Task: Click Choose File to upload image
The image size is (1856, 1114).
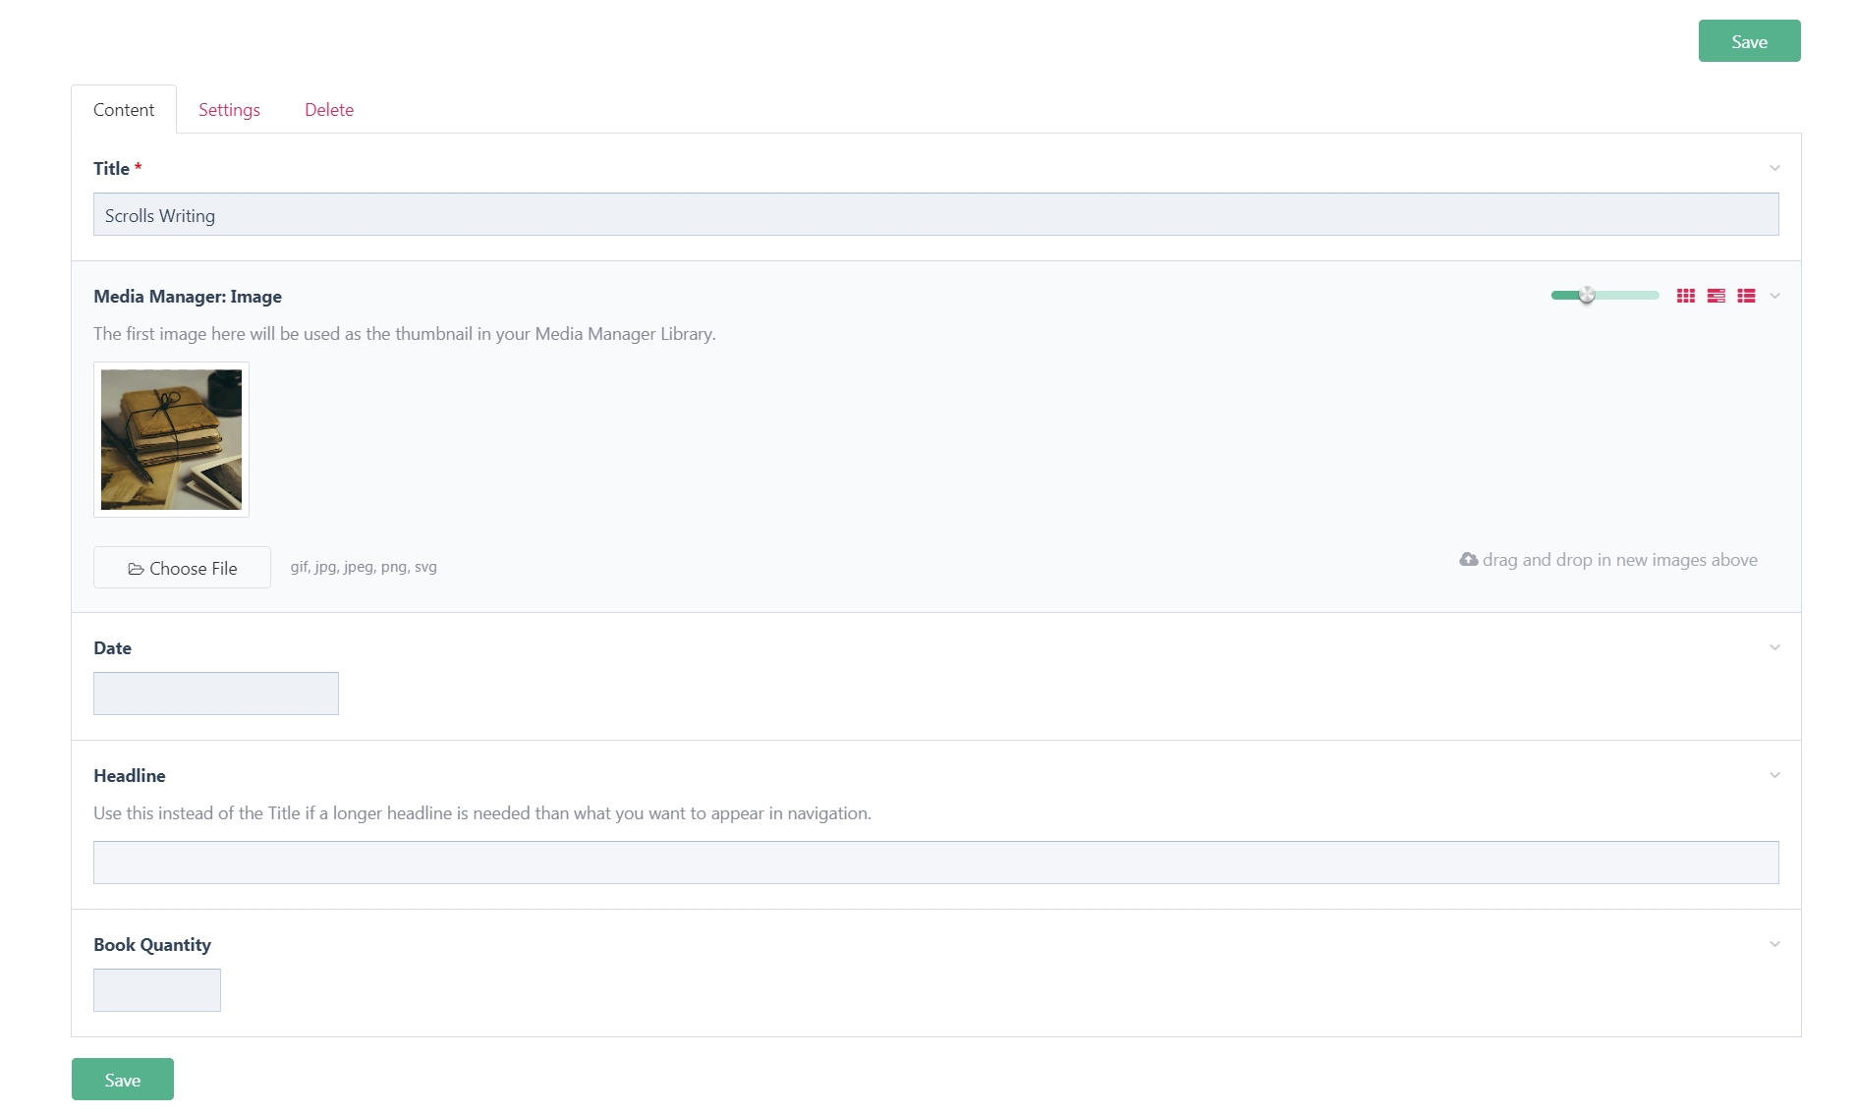Action: click(182, 568)
